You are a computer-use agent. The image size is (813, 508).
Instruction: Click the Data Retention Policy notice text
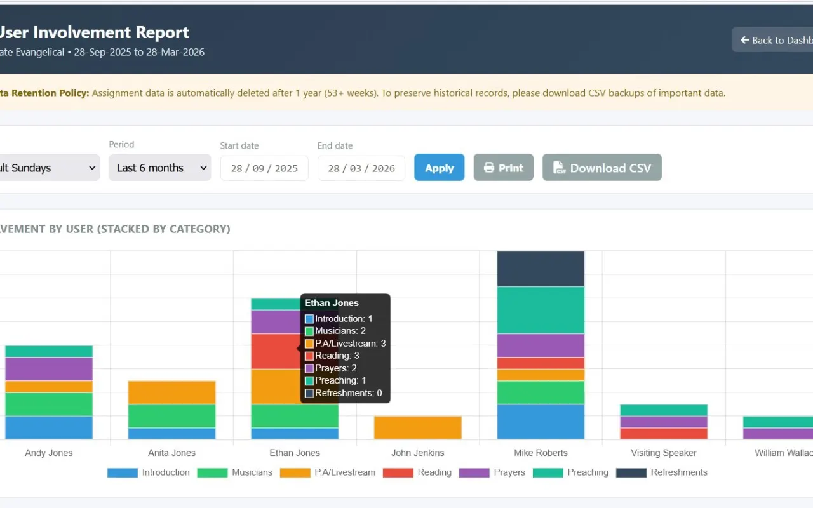pyautogui.click(x=363, y=93)
